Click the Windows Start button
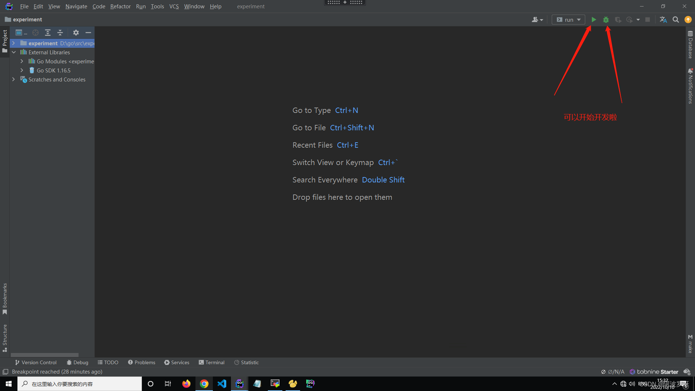This screenshot has height=391, width=695. 9,384
